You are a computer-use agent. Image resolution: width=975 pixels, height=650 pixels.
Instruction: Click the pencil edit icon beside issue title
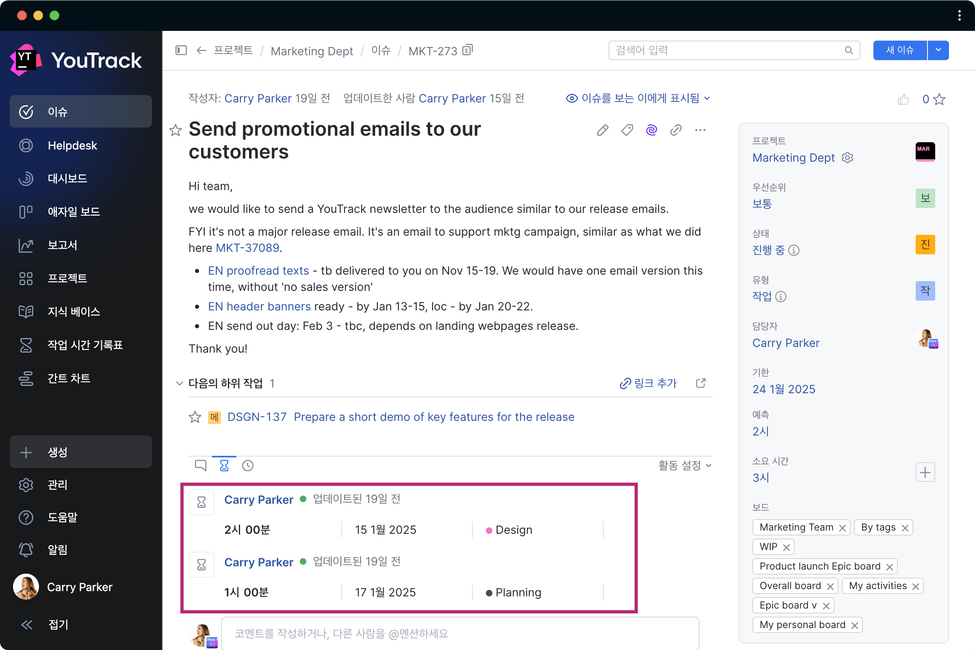(x=602, y=130)
